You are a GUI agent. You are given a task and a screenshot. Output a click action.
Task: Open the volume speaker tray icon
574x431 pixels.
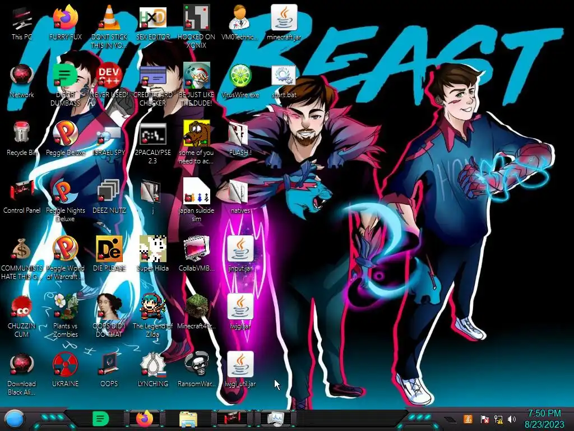point(512,419)
